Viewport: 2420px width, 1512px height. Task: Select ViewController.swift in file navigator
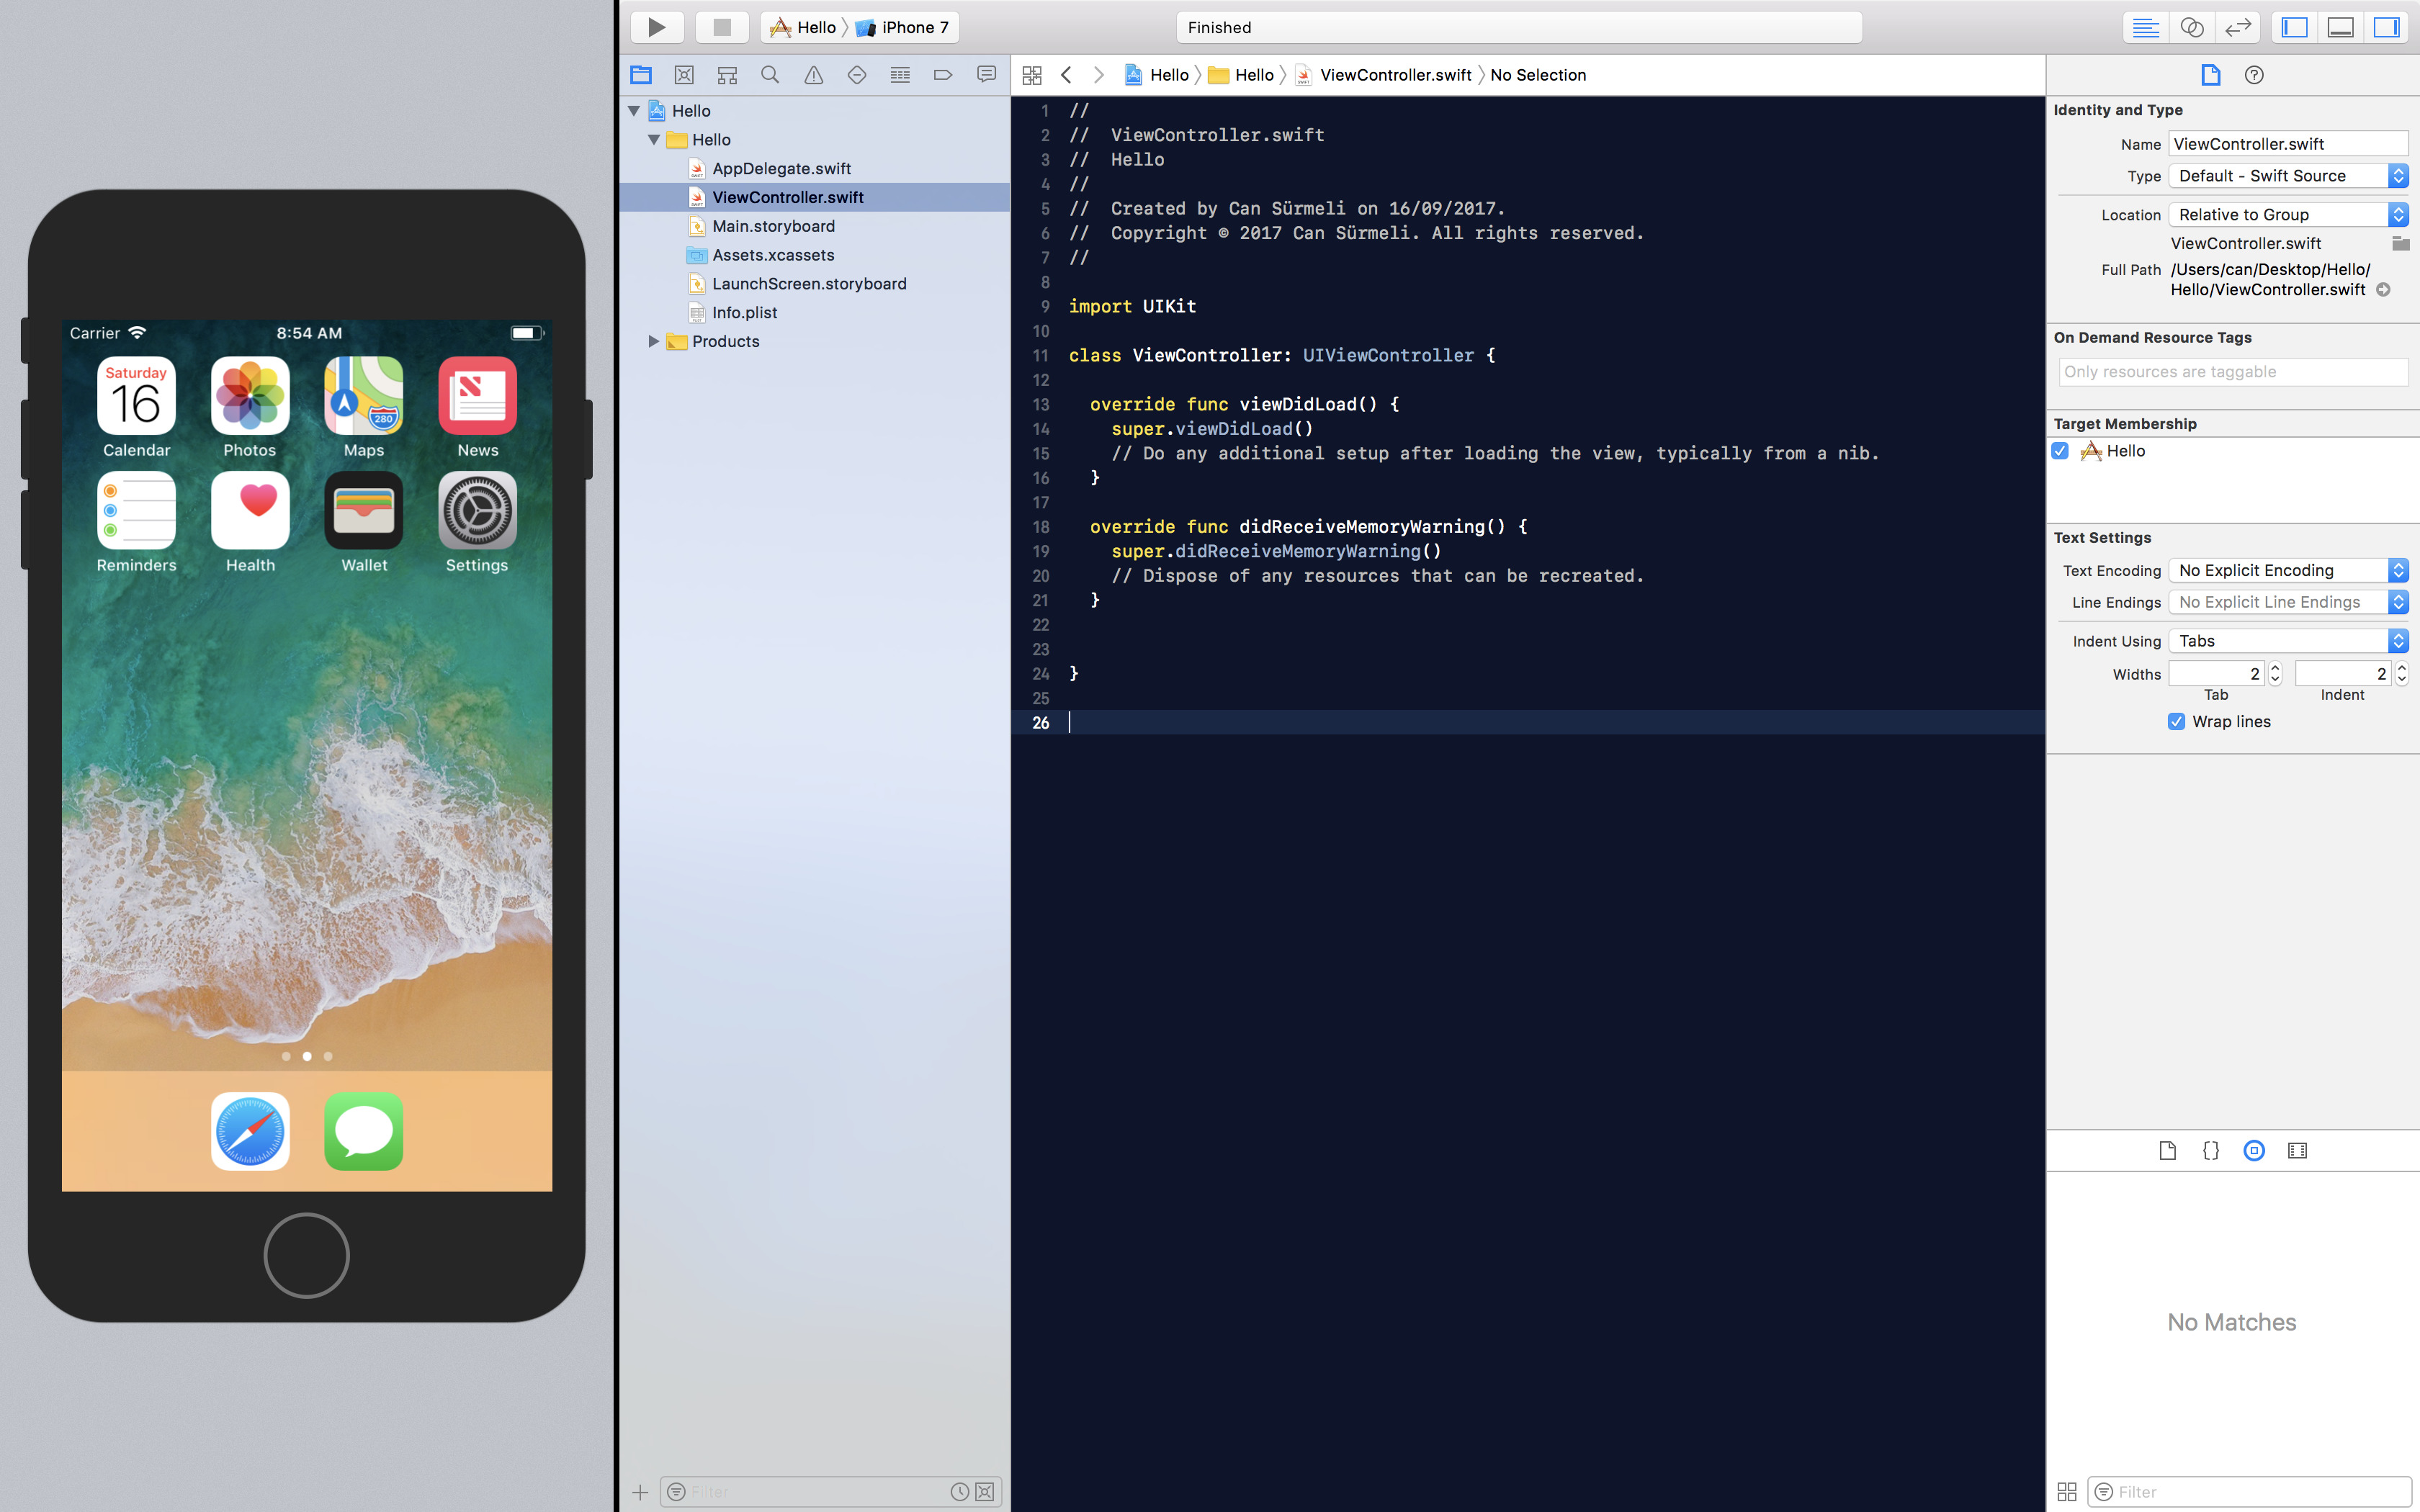tap(787, 195)
